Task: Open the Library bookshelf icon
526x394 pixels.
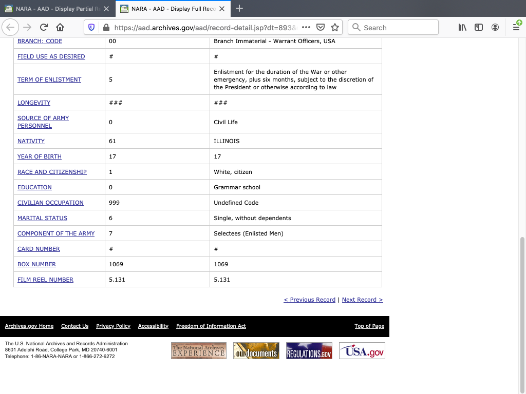Action: pos(462,28)
